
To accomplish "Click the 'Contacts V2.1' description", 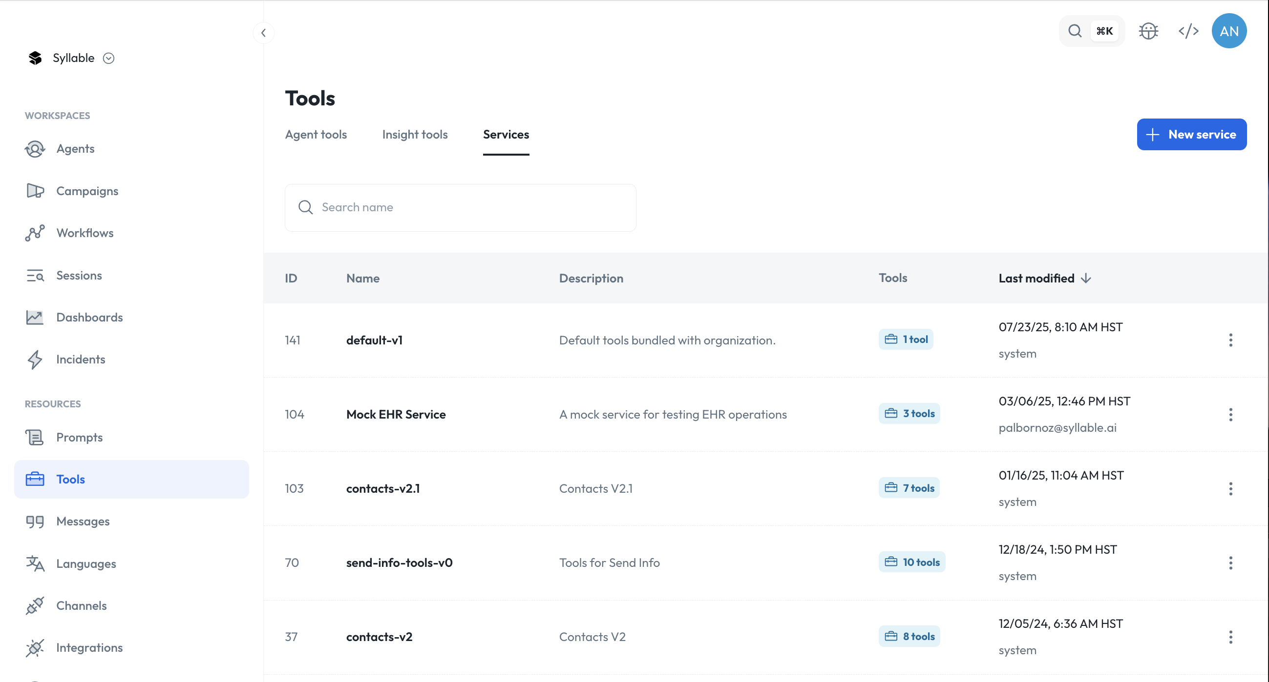I will 595,489.
